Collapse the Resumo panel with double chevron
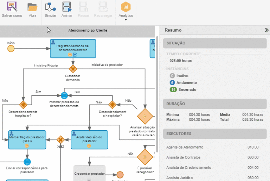This screenshot has height=181, width=270. (266, 30)
